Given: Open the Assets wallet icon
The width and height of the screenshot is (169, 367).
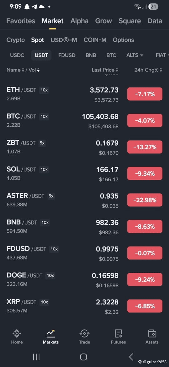Looking at the screenshot, I should pyautogui.click(x=152, y=333).
